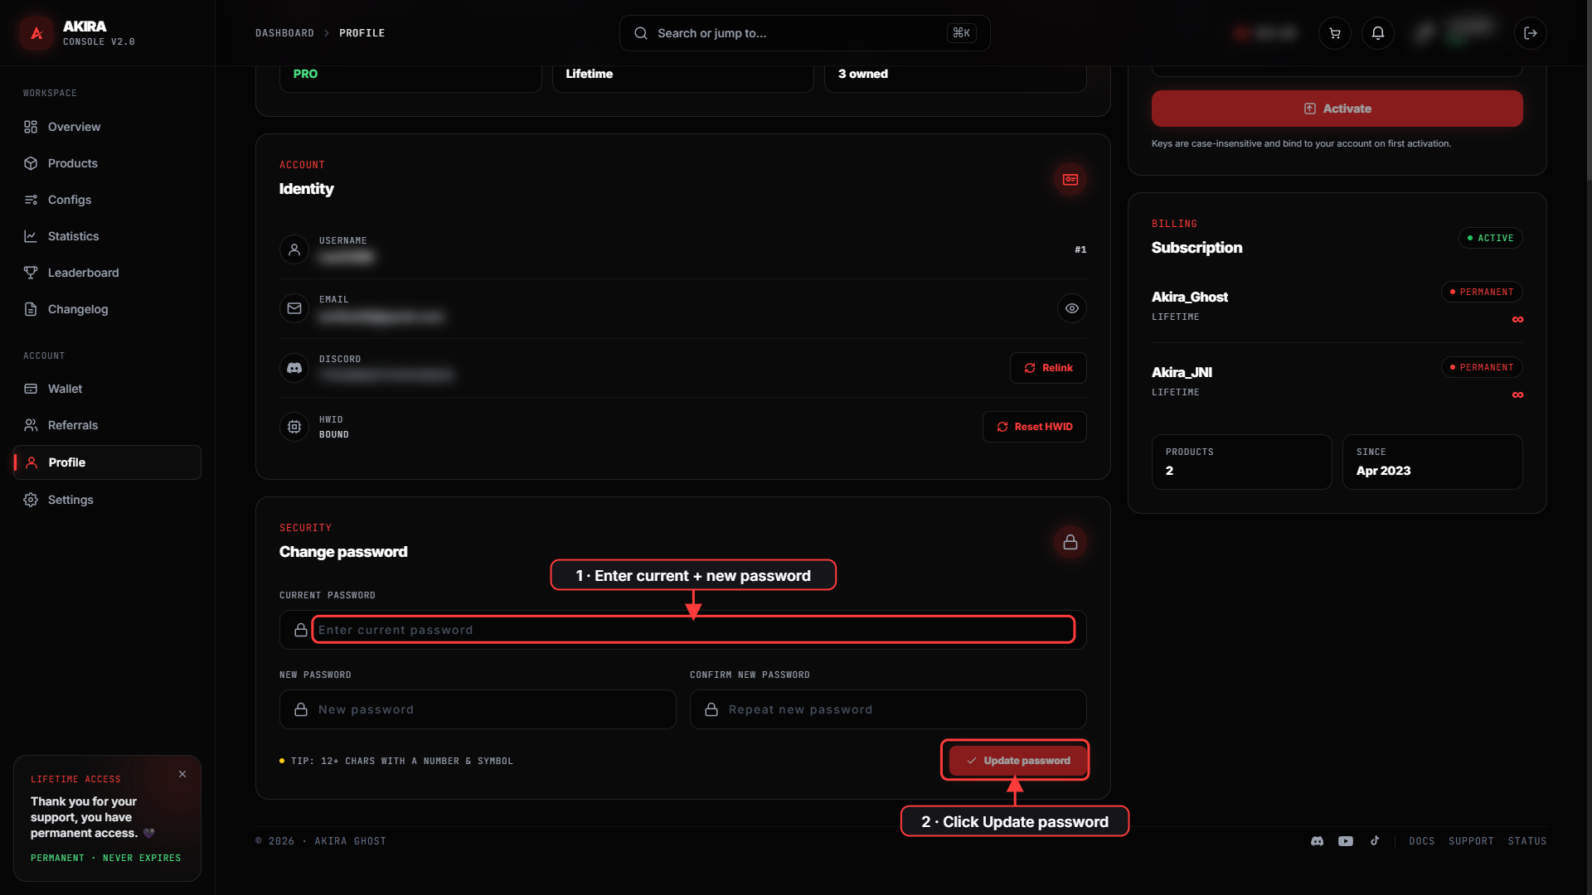This screenshot has width=1592, height=895.
Task: Open Overview in sidebar
Action: pos(107,127)
